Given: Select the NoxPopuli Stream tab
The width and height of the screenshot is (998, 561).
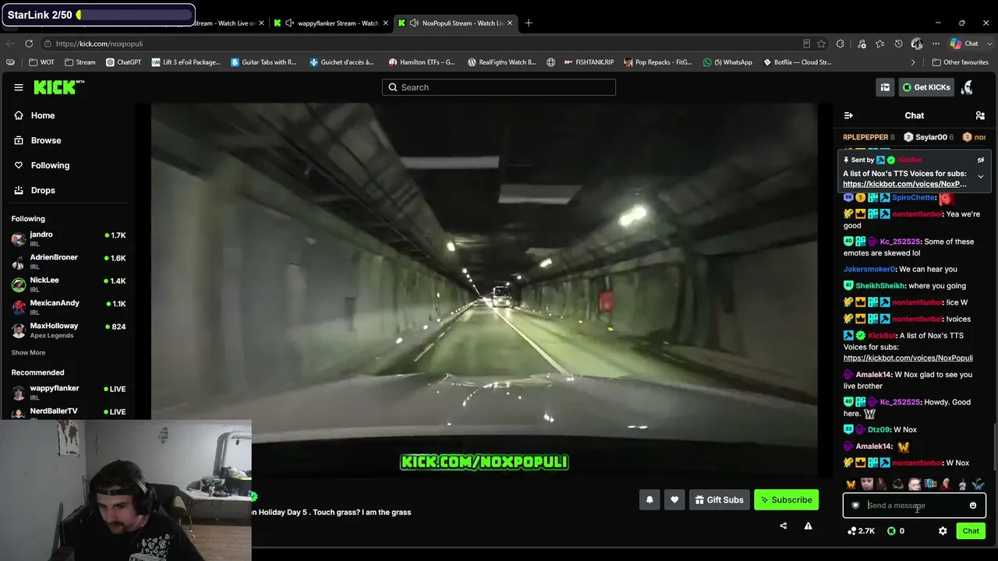Looking at the screenshot, I should [455, 23].
